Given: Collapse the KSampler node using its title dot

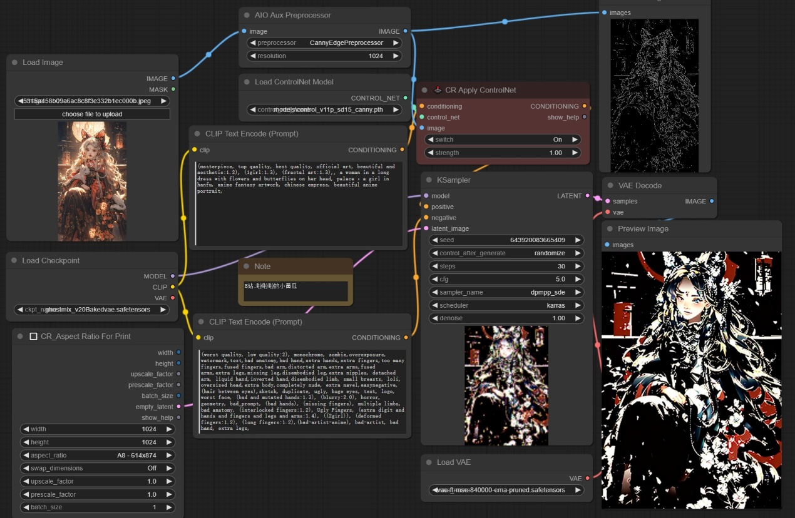Looking at the screenshot, I should [429, 180].
